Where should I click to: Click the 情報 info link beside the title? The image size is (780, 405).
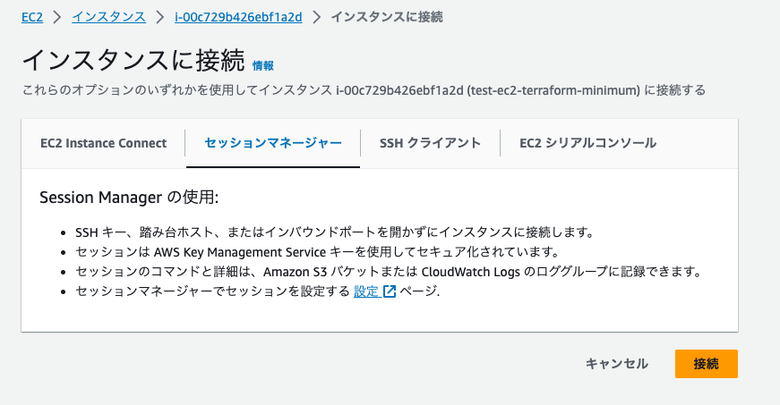[x=263, y=65]
